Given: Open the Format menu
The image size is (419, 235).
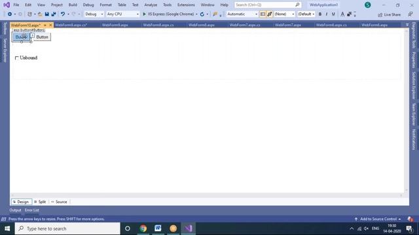Looking at the screenshot, I should (105, 5).
